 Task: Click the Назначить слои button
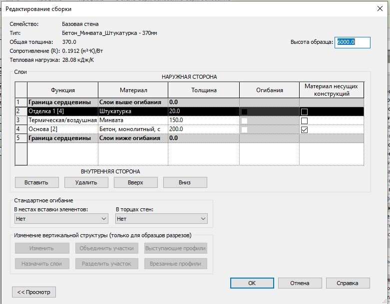[x=42, y=264]
